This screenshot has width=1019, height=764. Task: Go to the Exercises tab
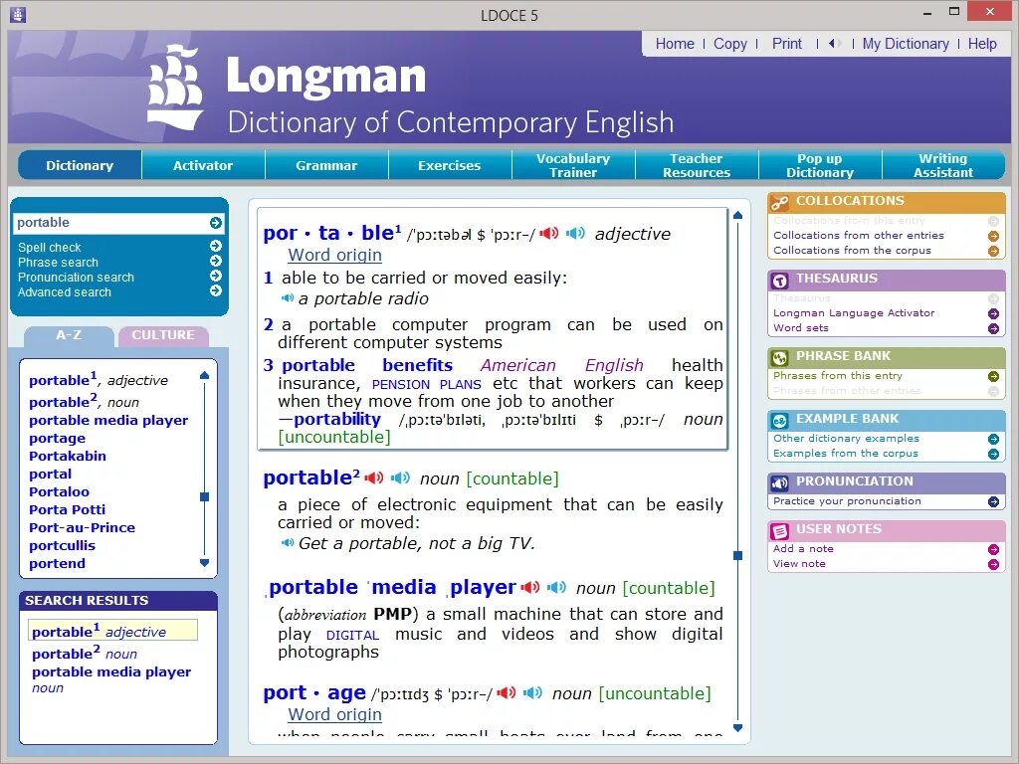(x=449, y=165)
